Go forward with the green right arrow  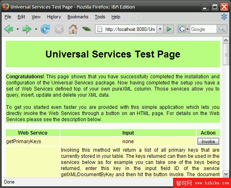(x=27, y=29)
